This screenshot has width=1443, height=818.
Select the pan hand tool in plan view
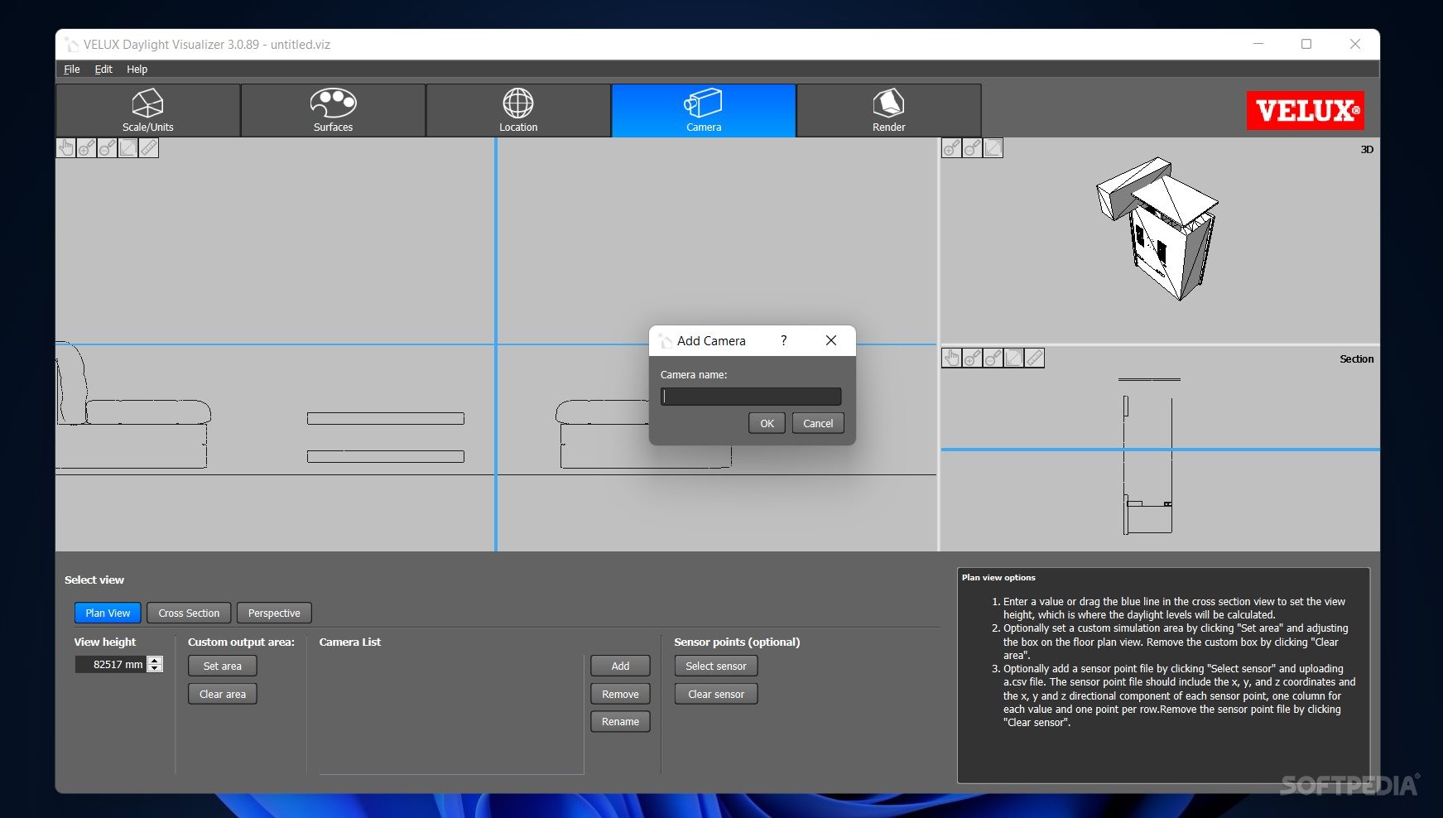click(x=66, y=148)
